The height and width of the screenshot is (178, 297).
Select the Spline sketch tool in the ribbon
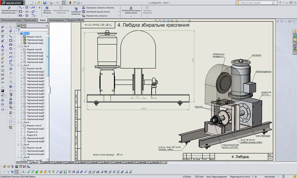(x=33, y=8)
